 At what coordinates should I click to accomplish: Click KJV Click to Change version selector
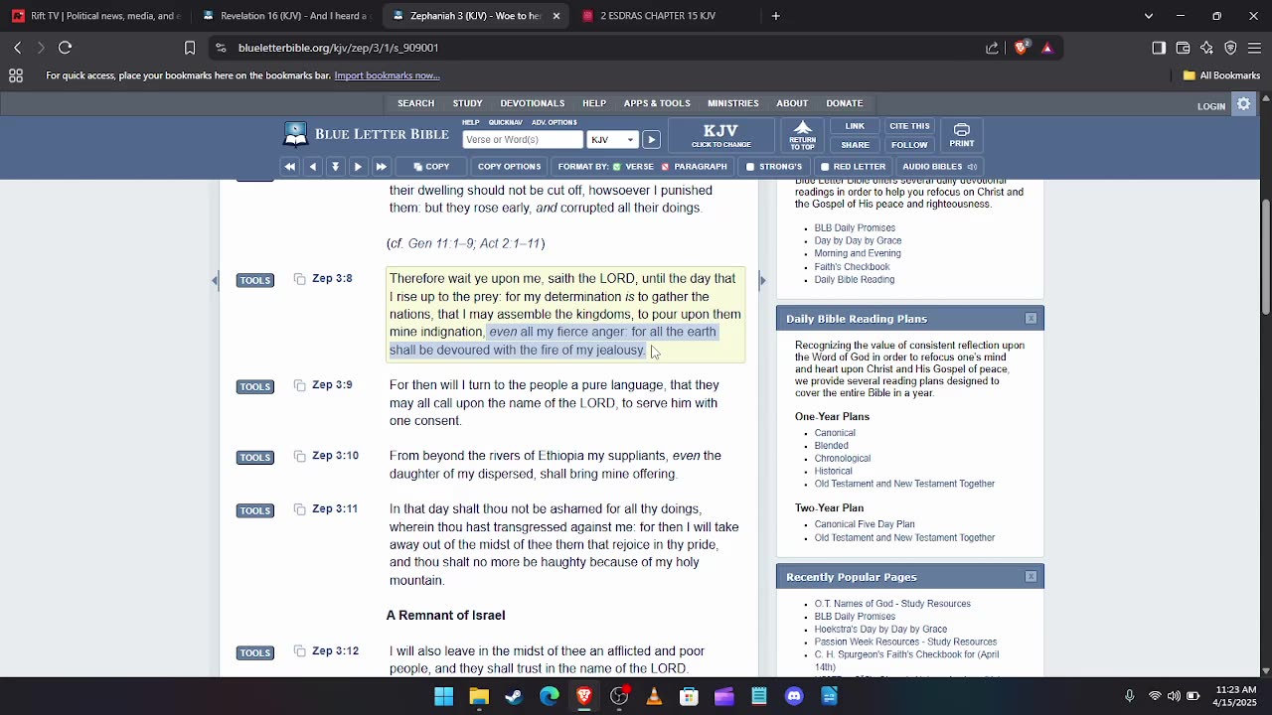(x=720, y=135)
